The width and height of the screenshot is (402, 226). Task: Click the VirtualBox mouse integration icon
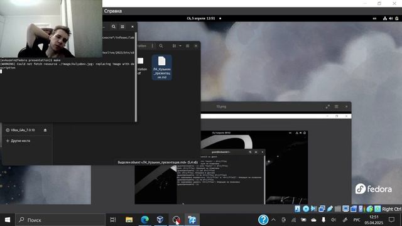[369, 209]
